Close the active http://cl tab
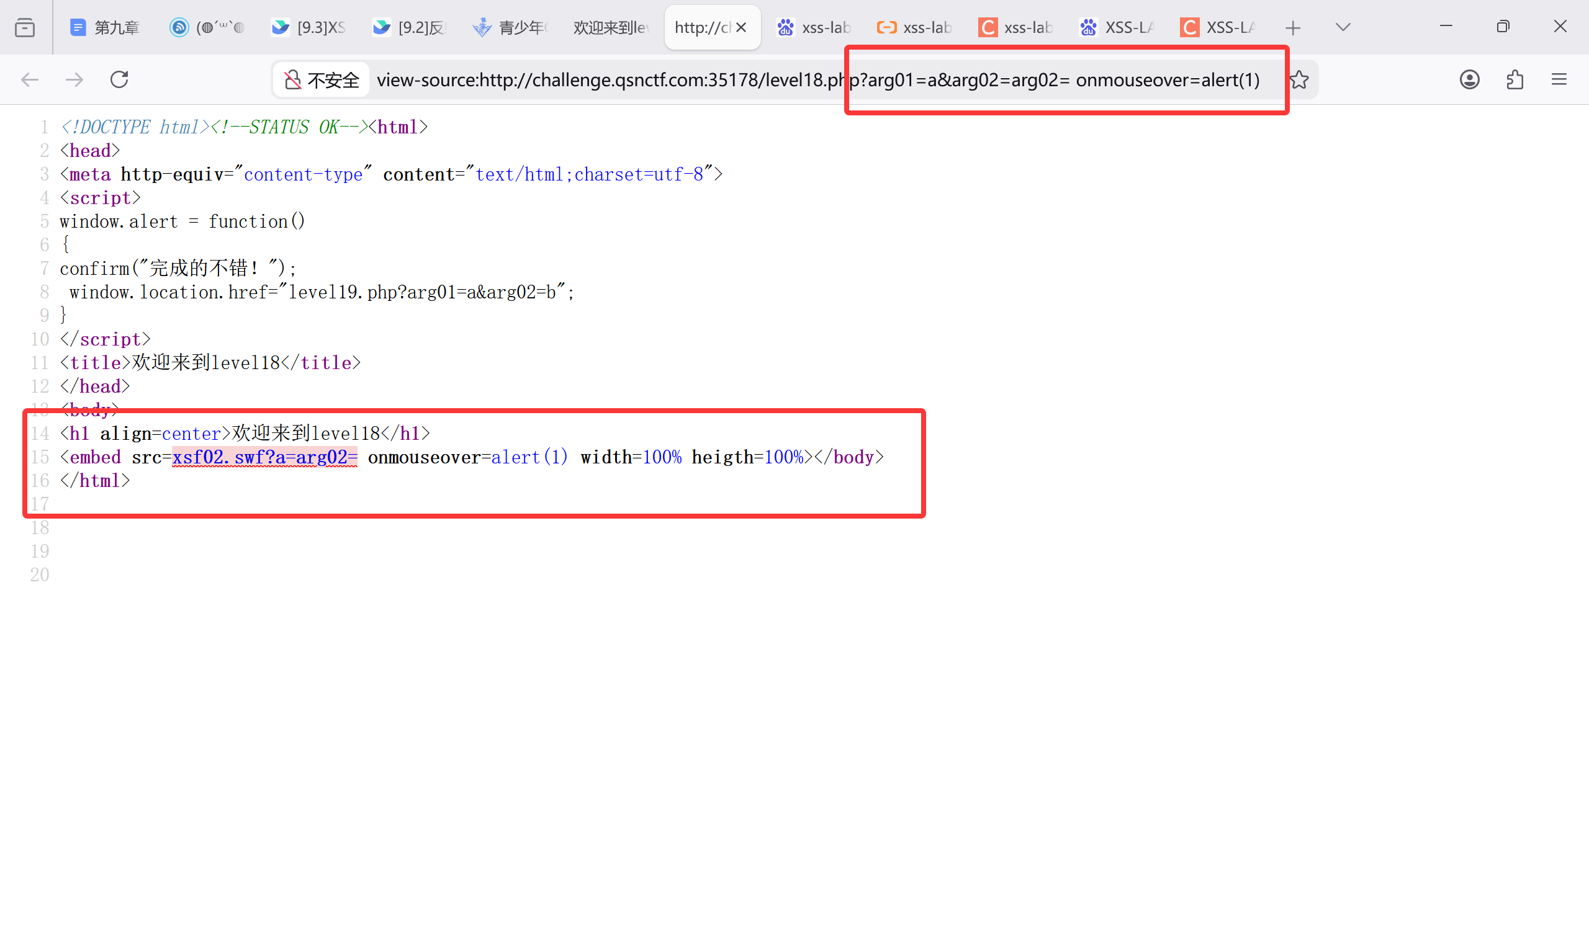Screen dimensions: 1589x933 click(x=742, y=27)
